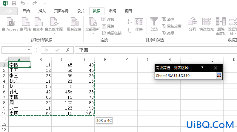
Task: Undo the last action
Action: 23,3
